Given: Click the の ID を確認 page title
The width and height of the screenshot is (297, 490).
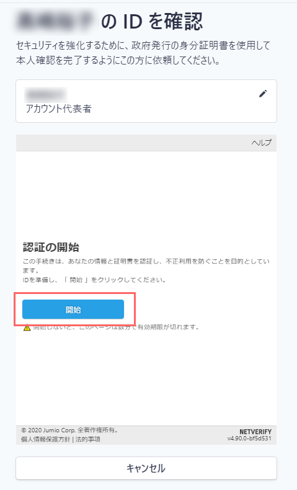Looking at the screenshot, I should [x=152, y=21].
